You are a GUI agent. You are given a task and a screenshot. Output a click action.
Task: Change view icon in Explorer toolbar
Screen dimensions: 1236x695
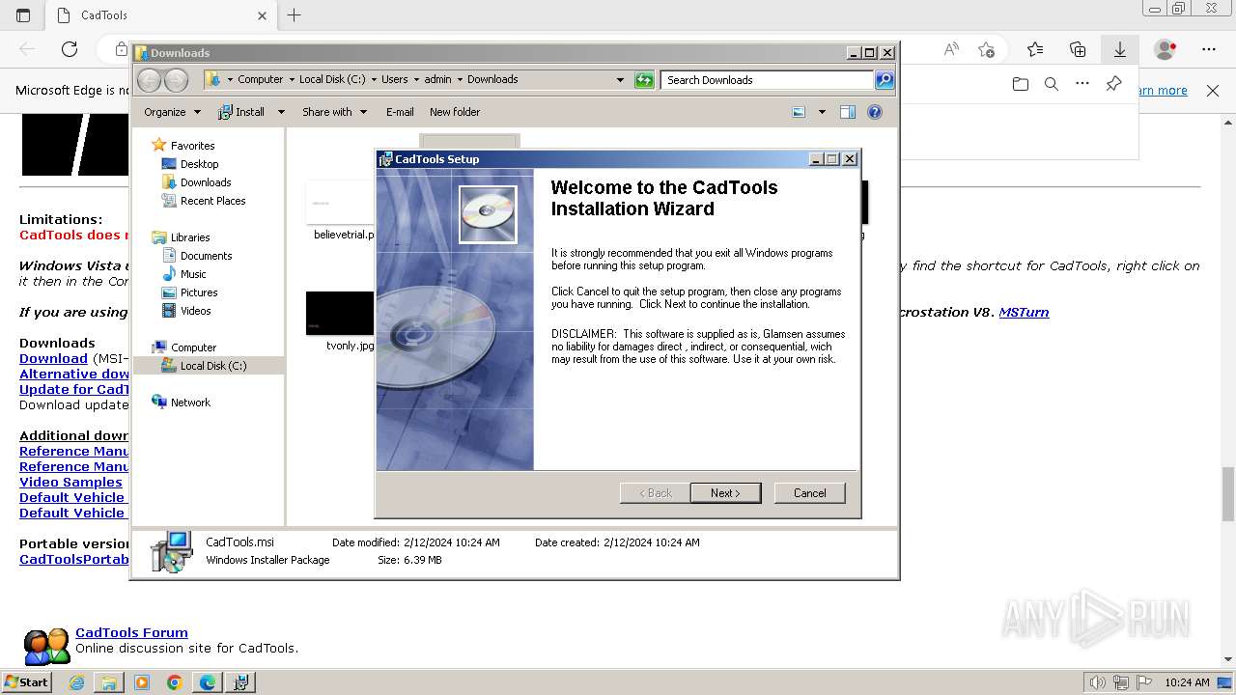click(799, 112)
